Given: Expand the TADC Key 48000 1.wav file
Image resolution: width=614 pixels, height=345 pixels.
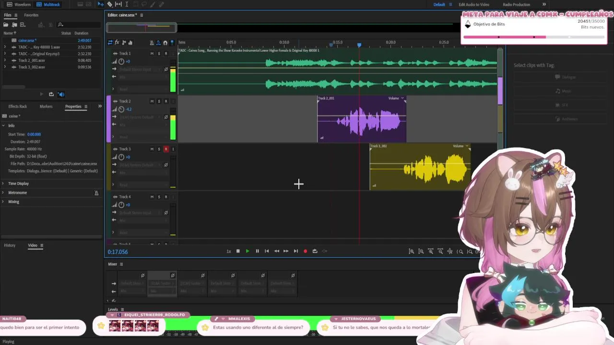Looking at the screenshot, I should (5, 47).
